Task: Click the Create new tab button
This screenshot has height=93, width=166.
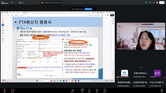Action: 25,13
